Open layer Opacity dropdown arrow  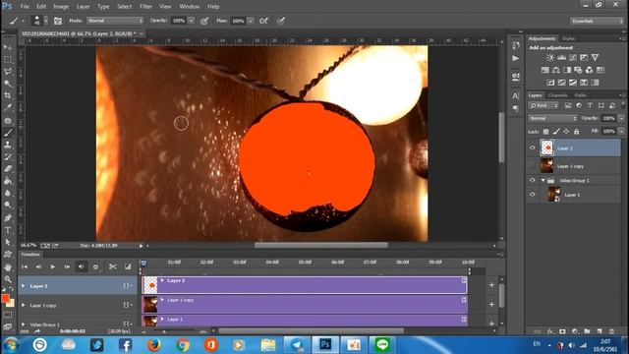[621, 118]
